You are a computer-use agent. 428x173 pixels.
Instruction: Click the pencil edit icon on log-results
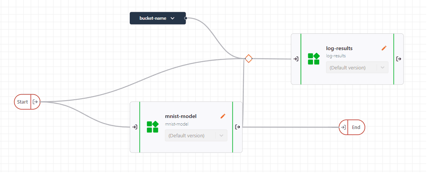click(x=384, y=48)
